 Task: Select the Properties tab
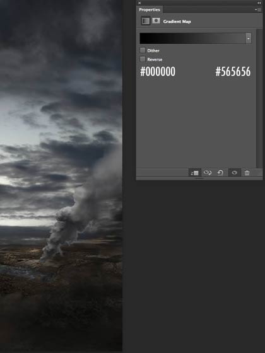(150, 9)
